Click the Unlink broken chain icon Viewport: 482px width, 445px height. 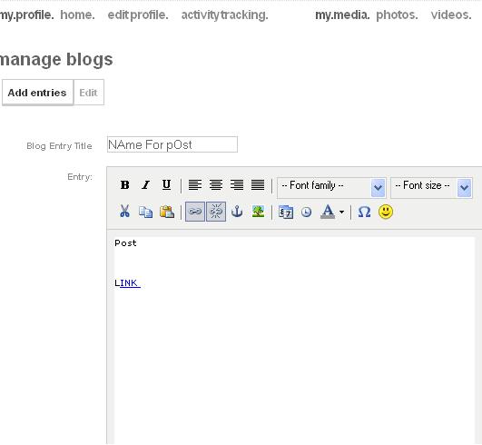[x=216, y=212]
